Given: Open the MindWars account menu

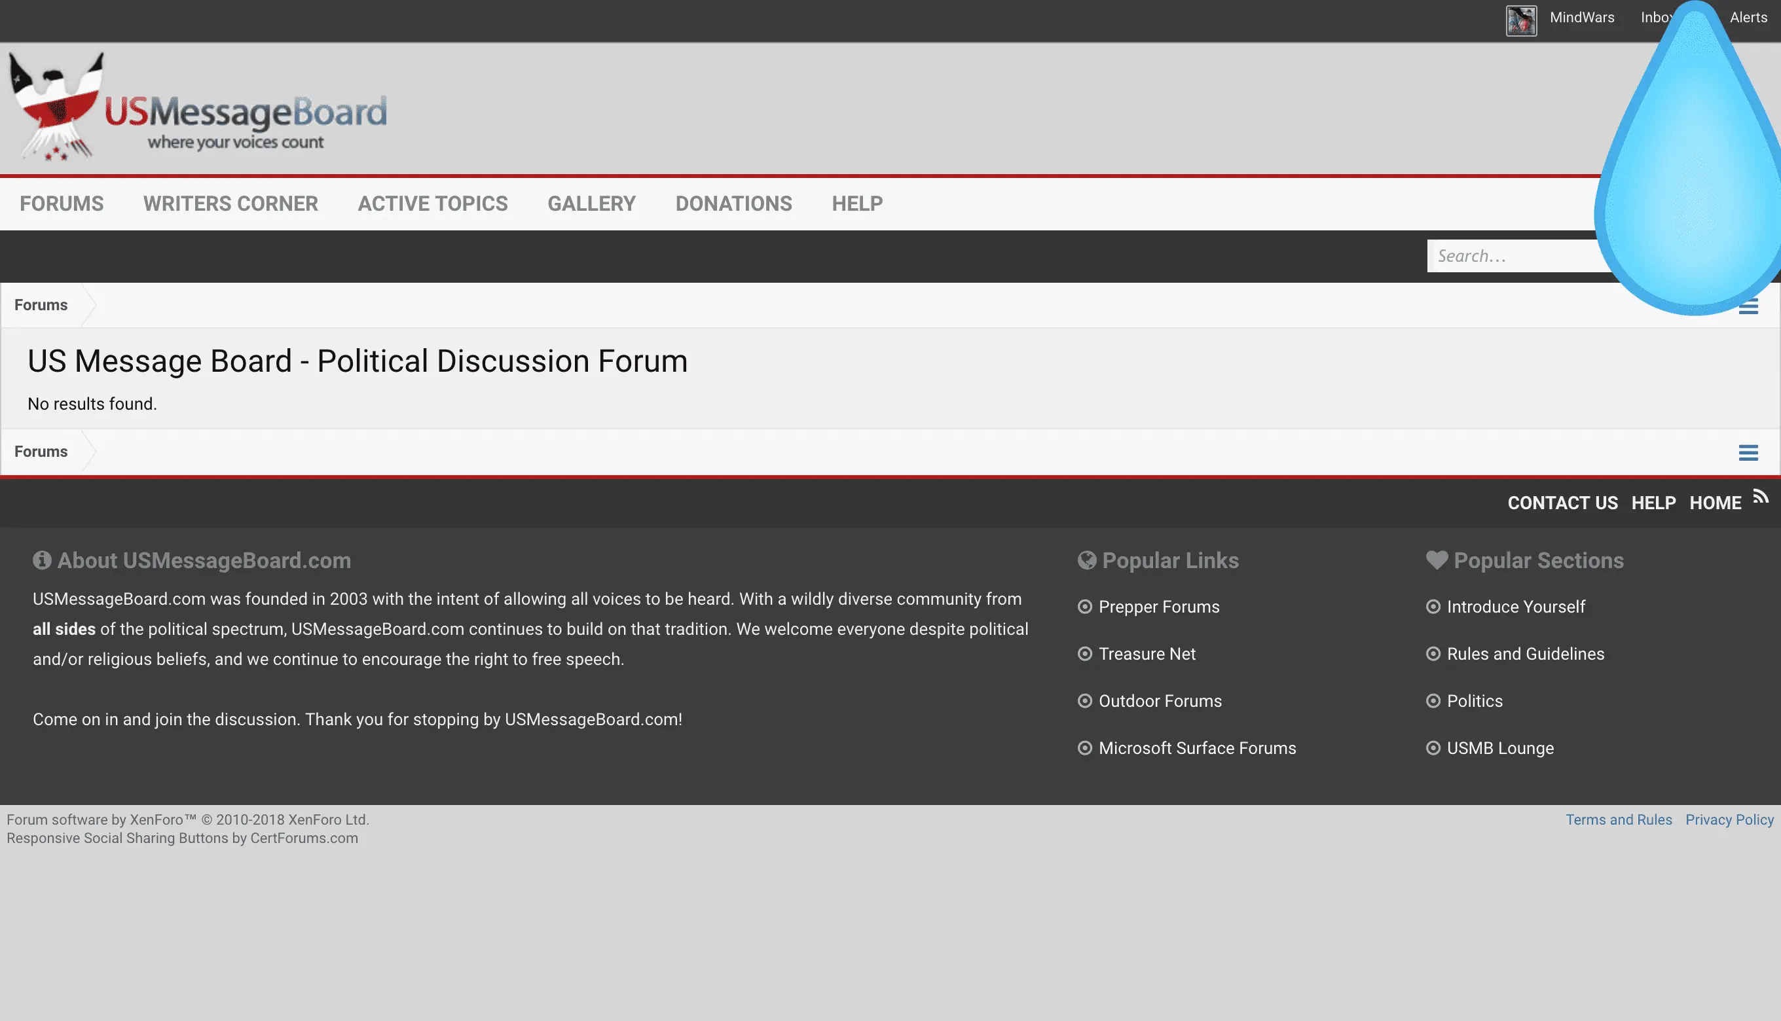Looking at the screenshot, I should (x=1582, y=18).
